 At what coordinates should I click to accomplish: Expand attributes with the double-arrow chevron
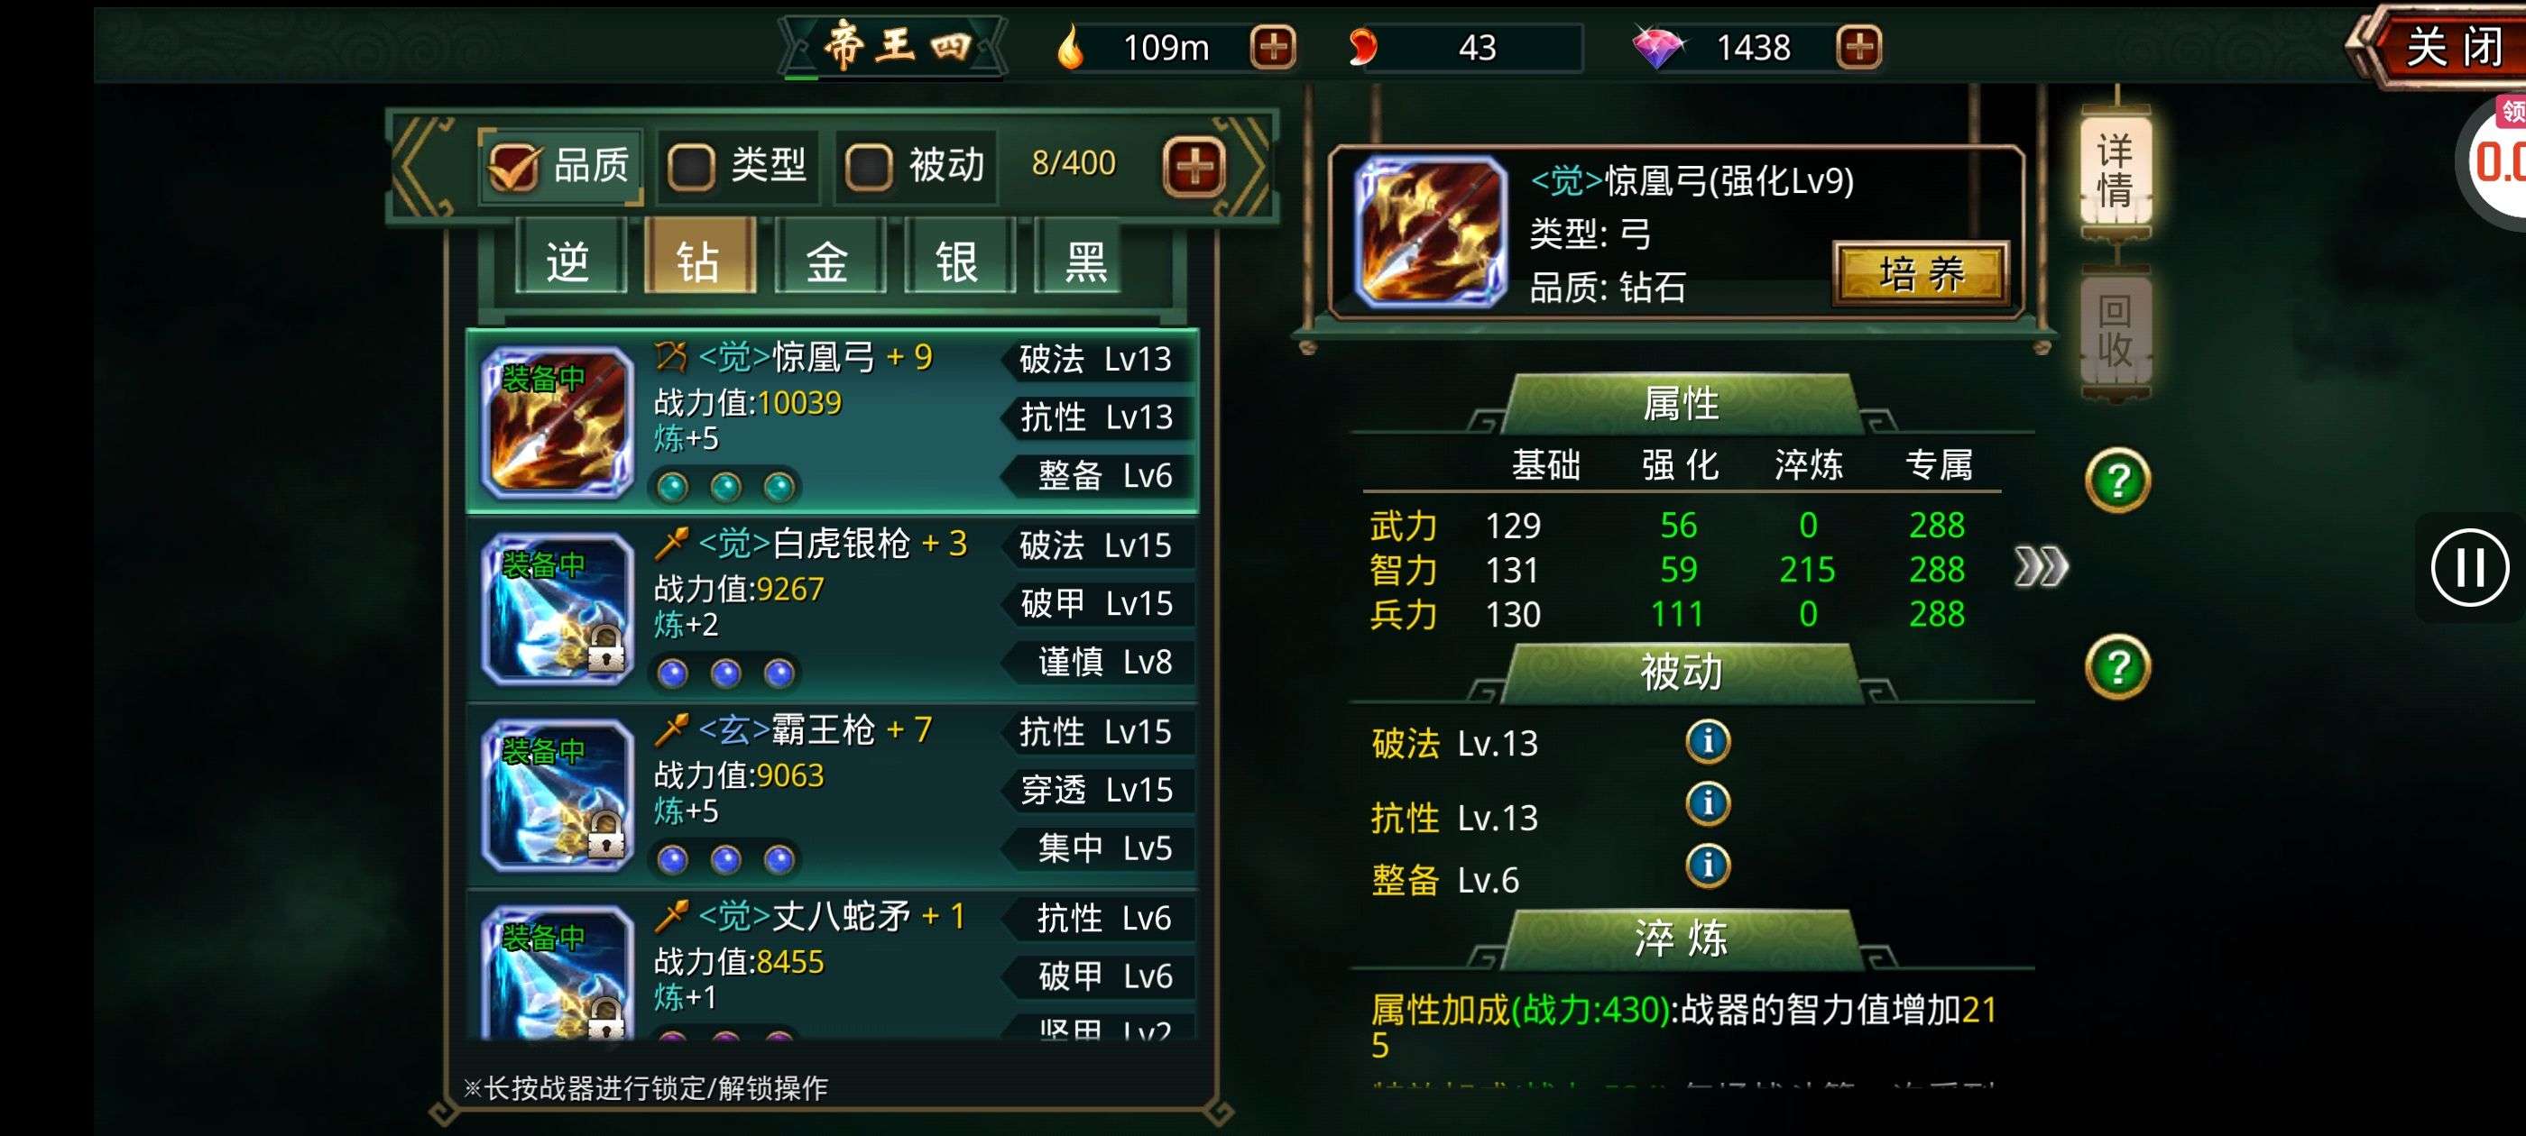point(2041,566)
